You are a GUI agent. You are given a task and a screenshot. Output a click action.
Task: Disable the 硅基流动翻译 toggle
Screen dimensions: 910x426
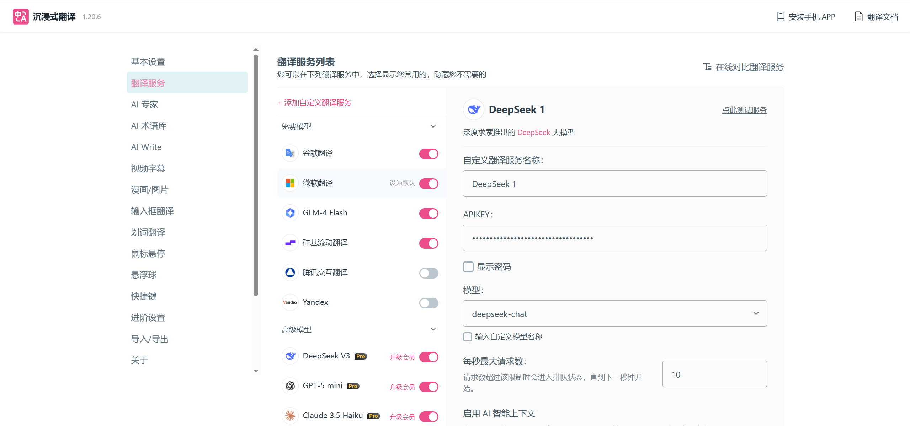[x=429, y=243]
